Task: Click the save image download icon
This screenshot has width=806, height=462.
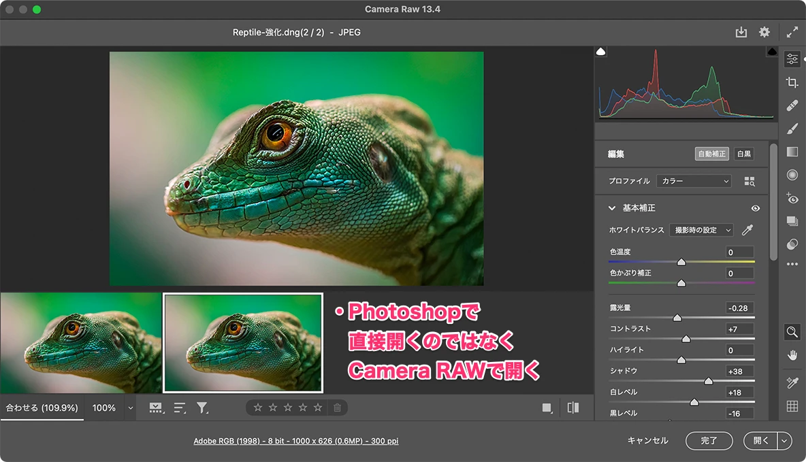Action: [741, 32]
